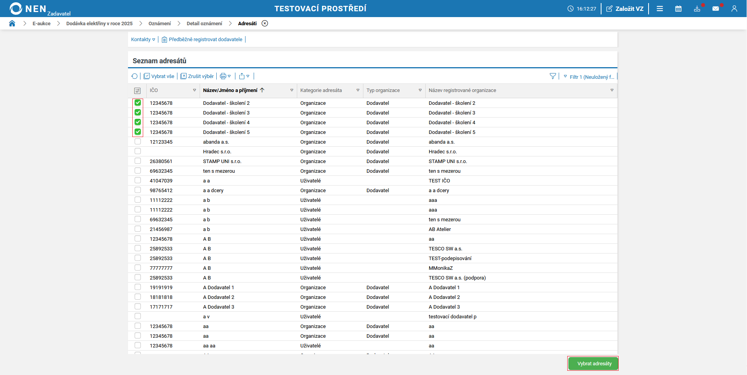Viewport: 747px width, 375px height.
Task: Expand the Filtr 1 saved filter dropdown
Action: [589, 77]
